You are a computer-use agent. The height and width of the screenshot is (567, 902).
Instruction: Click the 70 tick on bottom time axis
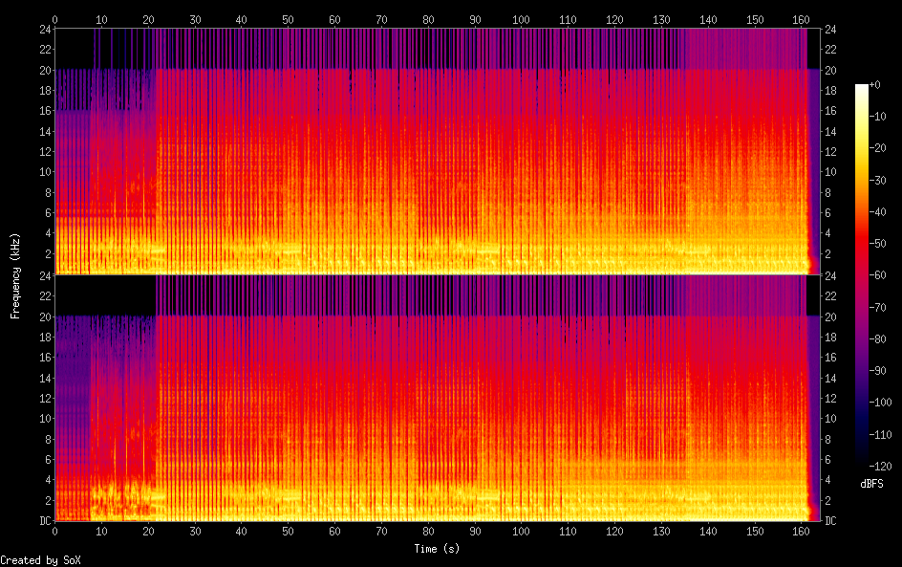click(381, 531)
